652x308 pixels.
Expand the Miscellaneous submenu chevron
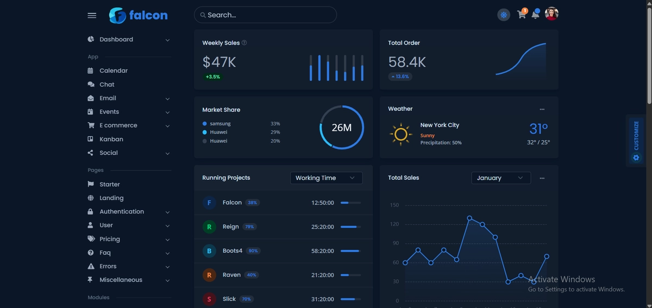click(167, 280)
